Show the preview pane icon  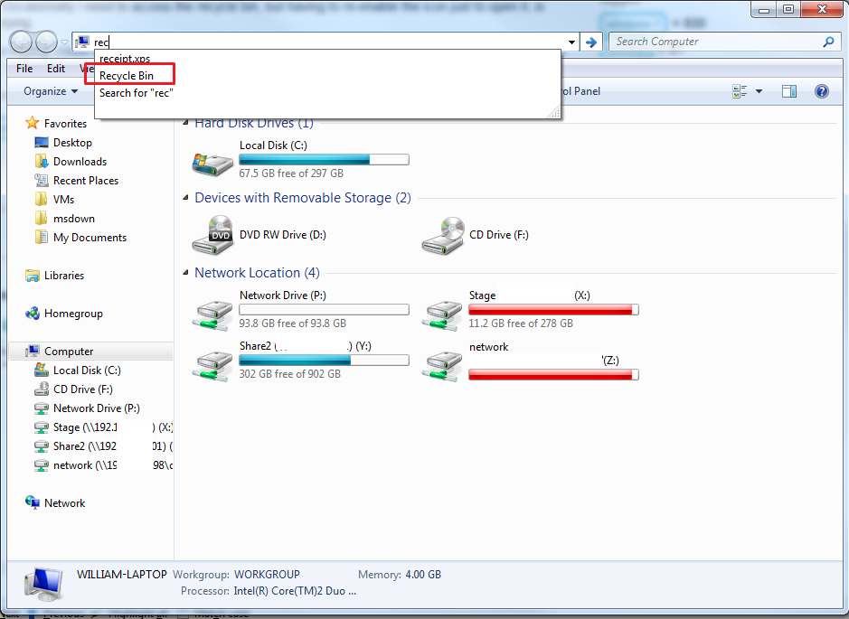pyautogui.click(x=788, y=91)
